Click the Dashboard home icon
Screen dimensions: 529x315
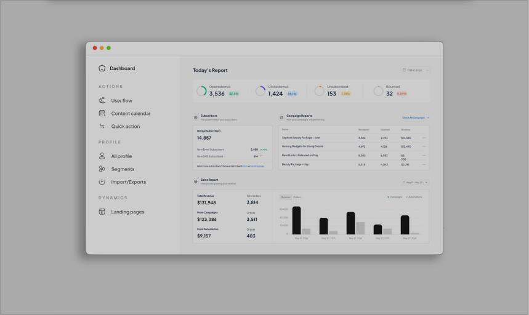(102, 68)
